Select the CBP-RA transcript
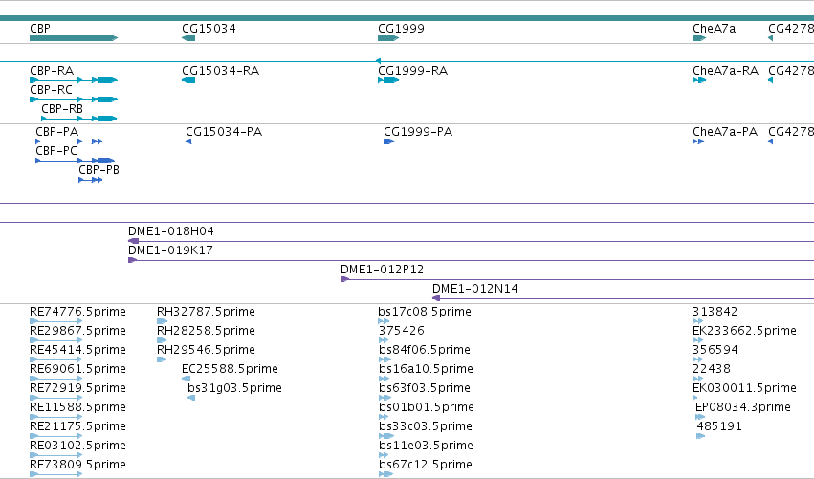This screenshot has width=814, height=479. tap(74, 80)
